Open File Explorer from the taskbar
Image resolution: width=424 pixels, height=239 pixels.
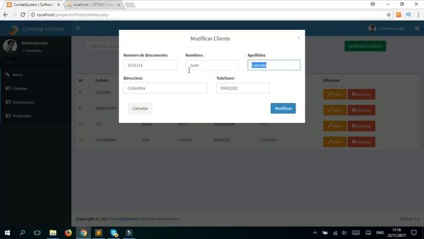53,233
